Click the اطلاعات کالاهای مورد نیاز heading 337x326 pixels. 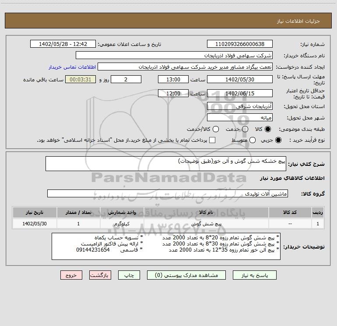(x=292, y=178)
